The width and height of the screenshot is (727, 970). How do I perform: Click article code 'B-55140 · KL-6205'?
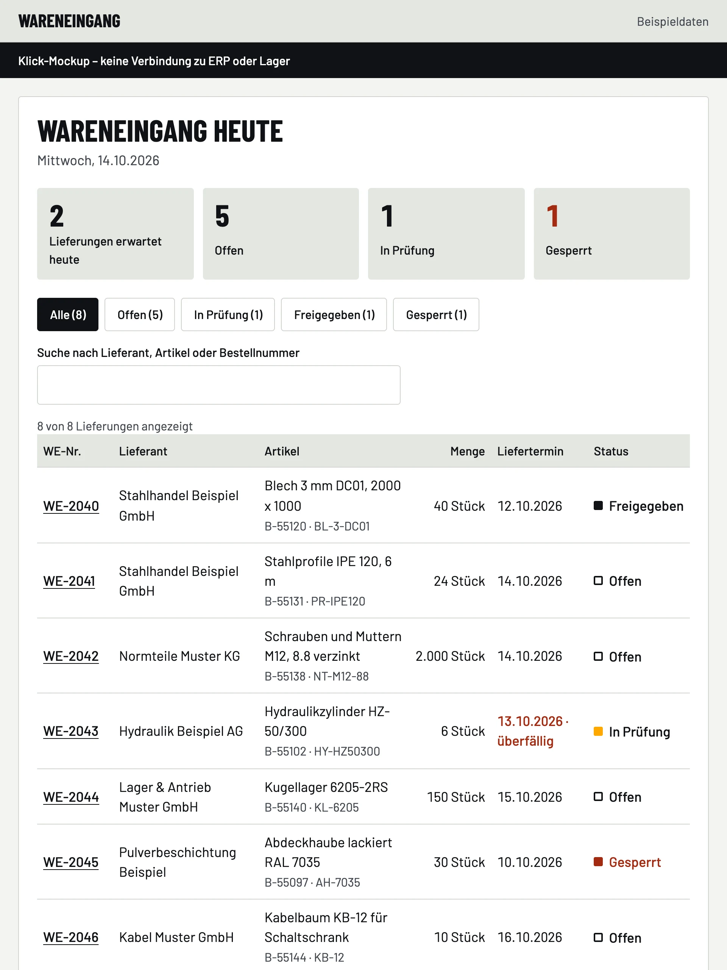tap(312, 807)
